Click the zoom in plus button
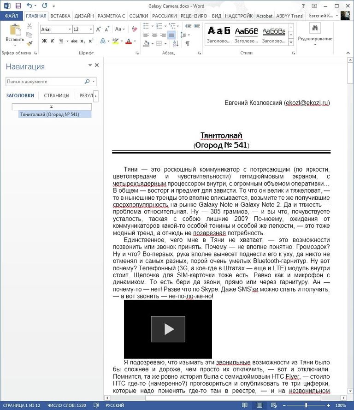 point(328,405)
